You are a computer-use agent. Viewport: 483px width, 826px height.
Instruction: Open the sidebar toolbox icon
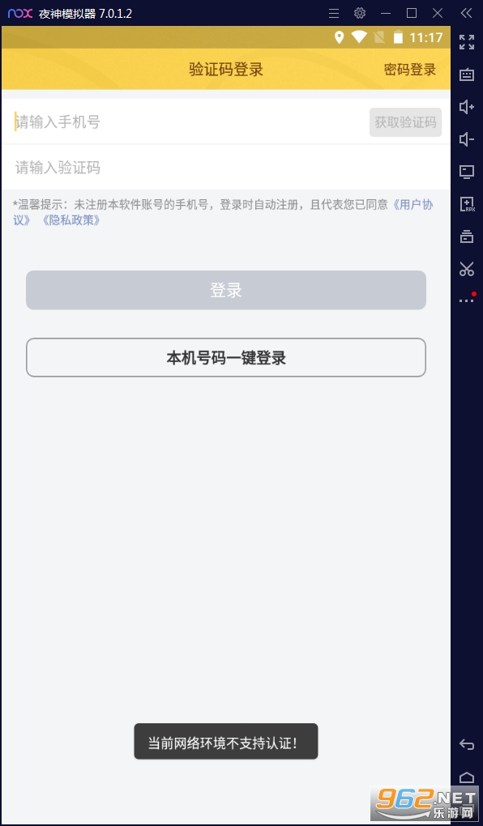(467, 236)
